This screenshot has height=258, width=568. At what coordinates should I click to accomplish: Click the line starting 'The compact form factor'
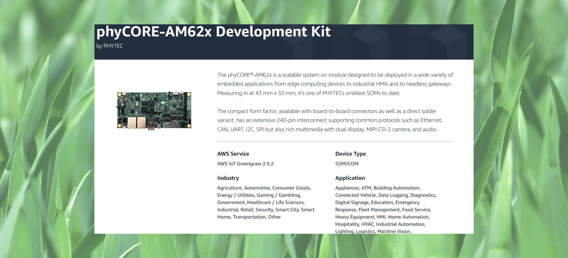(327, 111)
